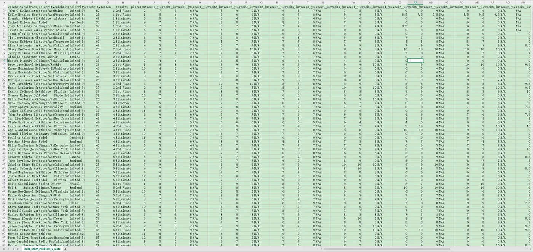Select the highlighted AA column header
The width and height of the screenshot is (533, 252).
(x=415, y=2)
